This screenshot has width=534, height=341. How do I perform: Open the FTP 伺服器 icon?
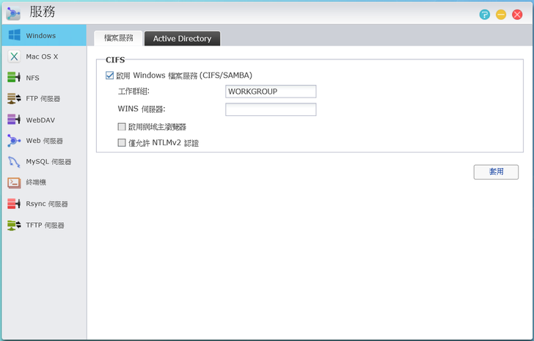point(14,98)
